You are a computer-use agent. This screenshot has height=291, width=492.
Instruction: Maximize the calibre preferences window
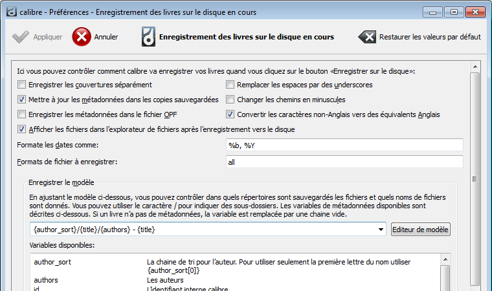click(x=454, y=12)
